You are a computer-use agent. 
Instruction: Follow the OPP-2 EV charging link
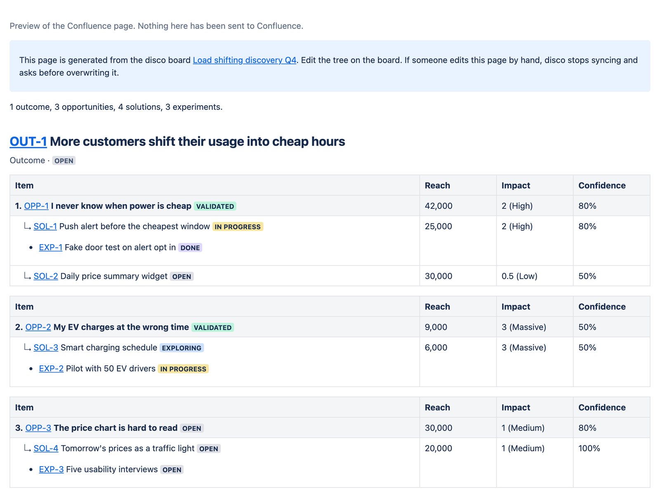click(38, 327)
